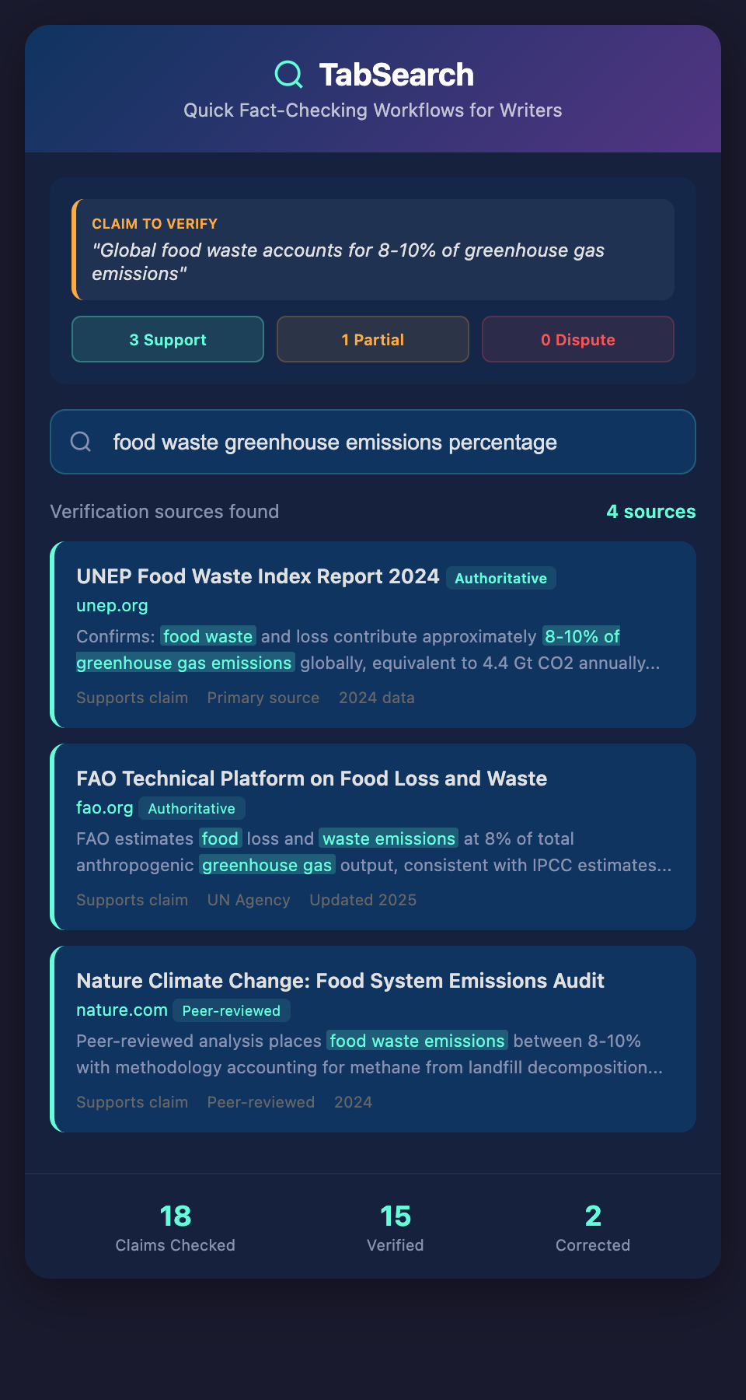The width and height of the screenshot is (746, 1400).
Task: Go to the nature.com source link
Action: (122, 1010)
